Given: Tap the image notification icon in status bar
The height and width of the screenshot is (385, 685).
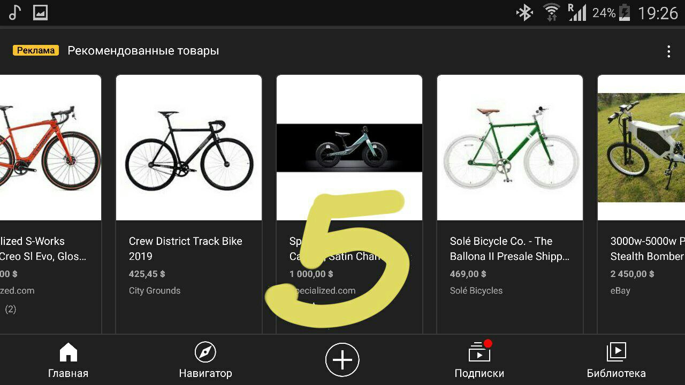Looking at the screenshot, I should click(41, 12).
